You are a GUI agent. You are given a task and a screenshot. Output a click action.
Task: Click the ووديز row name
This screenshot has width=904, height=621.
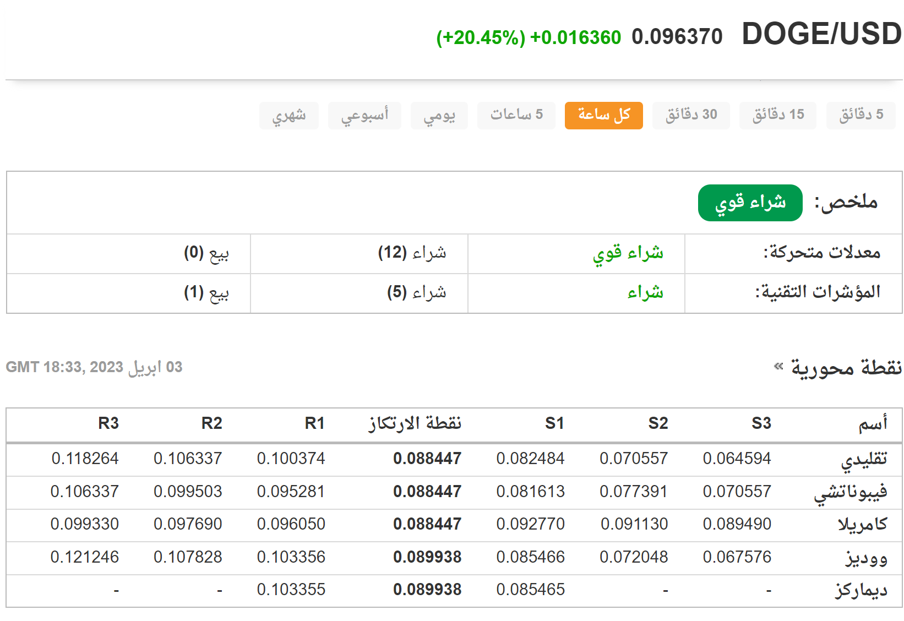pyautogui.click(x=866, y=559)
